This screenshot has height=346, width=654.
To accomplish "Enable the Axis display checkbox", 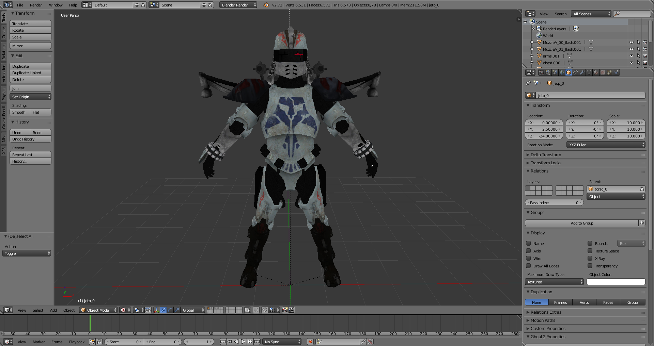I will pyautogui.click(x=528, y=251).
